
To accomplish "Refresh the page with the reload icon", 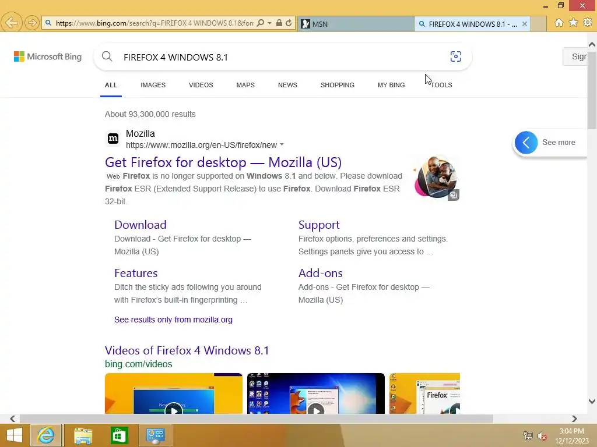I will 289,23.
